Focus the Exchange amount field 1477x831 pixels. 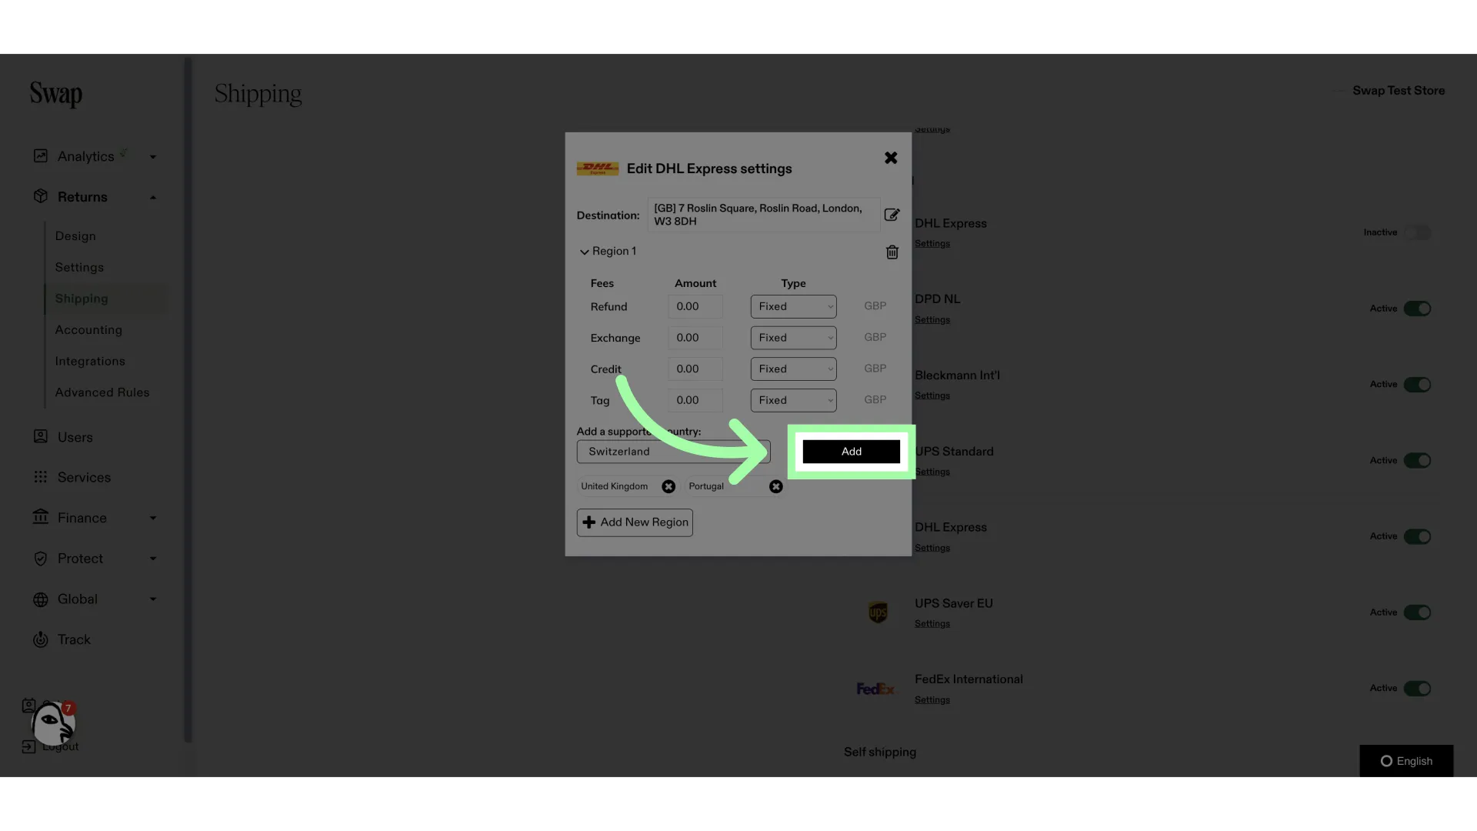point(695,338)
